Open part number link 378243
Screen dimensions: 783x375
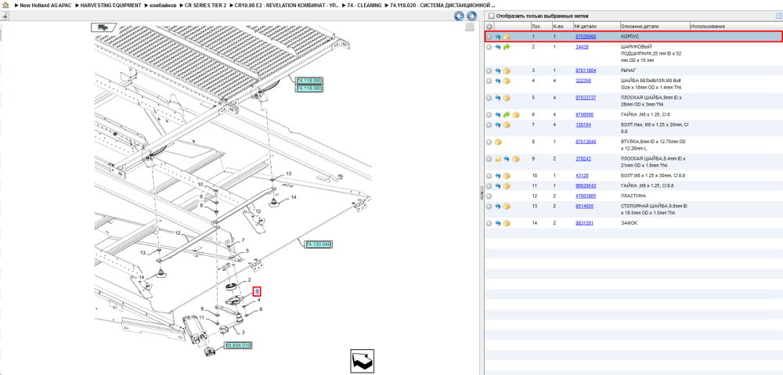pos(583,159)
